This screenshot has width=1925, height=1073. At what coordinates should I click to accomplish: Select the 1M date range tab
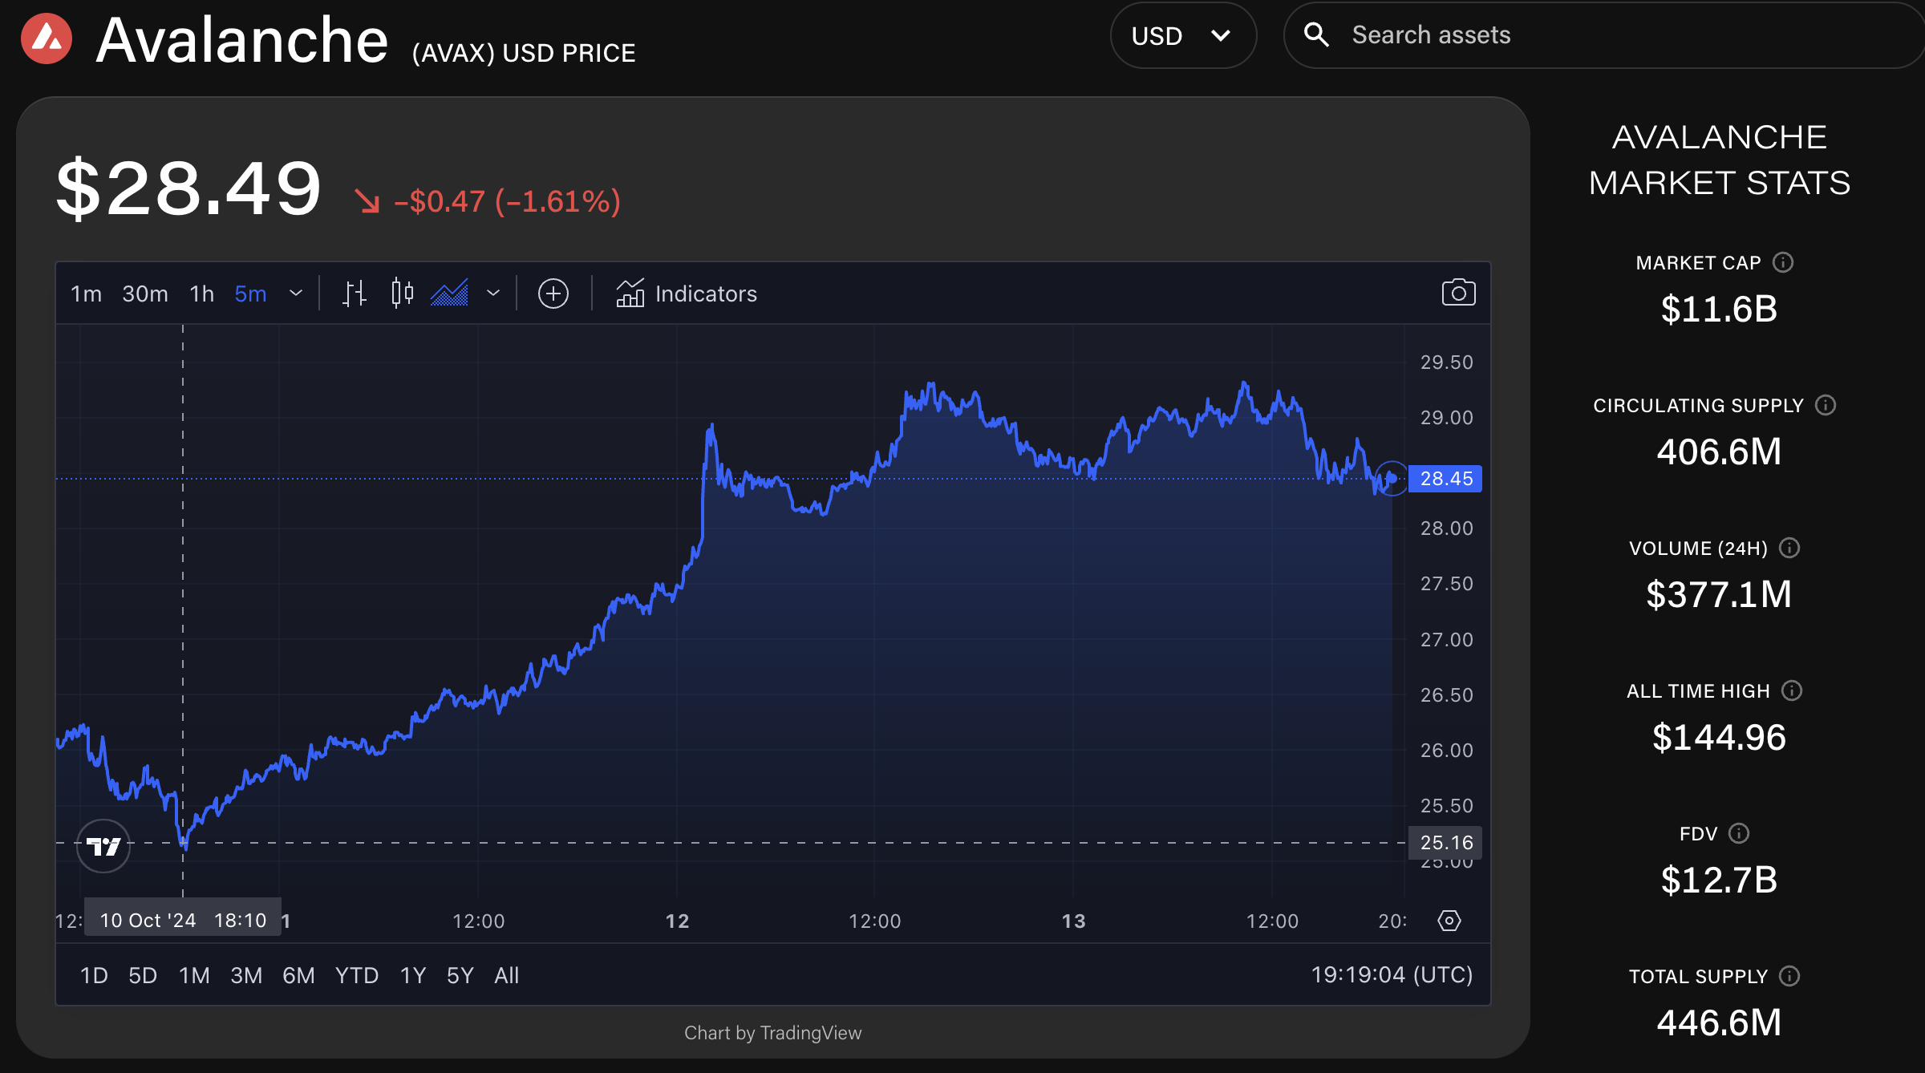(x=194, y=975)
